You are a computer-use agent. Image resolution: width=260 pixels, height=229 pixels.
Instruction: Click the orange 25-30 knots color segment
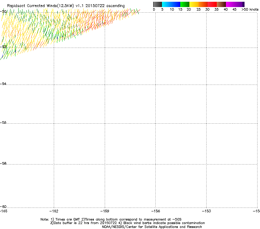pyautogui.click(x=203, y=4)
